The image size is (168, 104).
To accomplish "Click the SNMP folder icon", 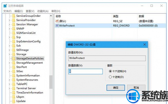I will point(14,29).
